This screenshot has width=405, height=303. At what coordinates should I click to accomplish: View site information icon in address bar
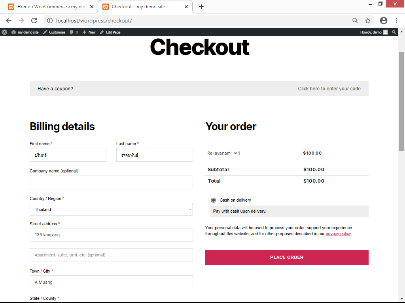(50, 21)
